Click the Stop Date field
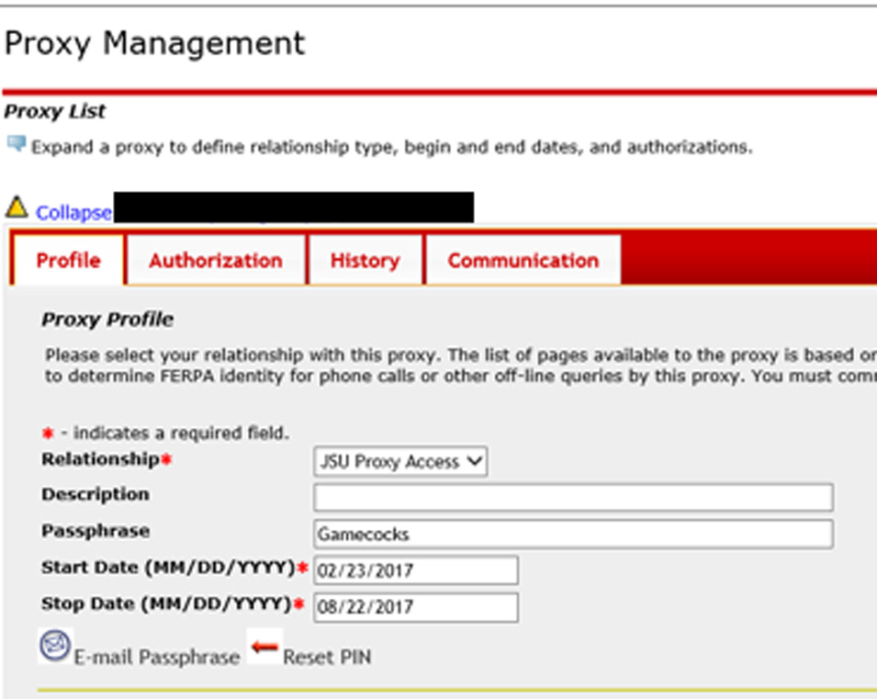Screen dimensions: 877x699 [x=416, y=607]
